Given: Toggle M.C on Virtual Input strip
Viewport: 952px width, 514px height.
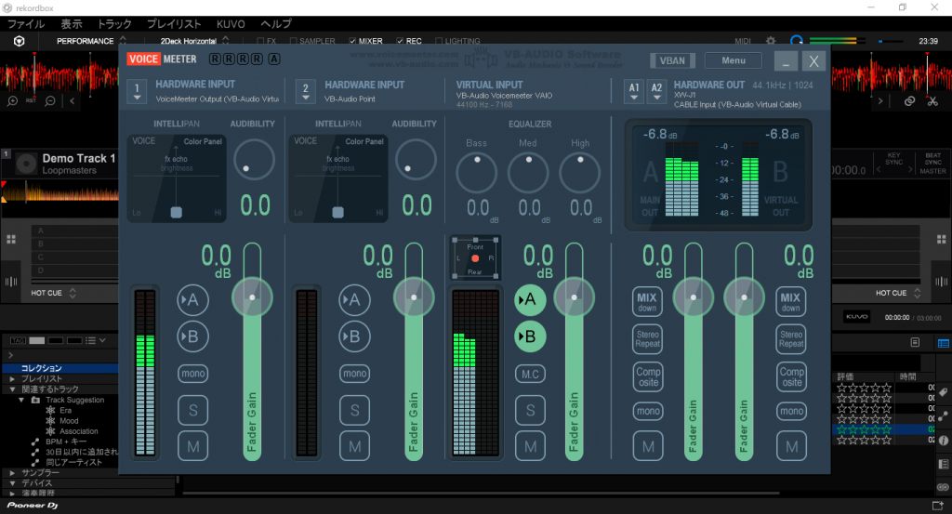Looking at the screenshot, I should (530, 375).
